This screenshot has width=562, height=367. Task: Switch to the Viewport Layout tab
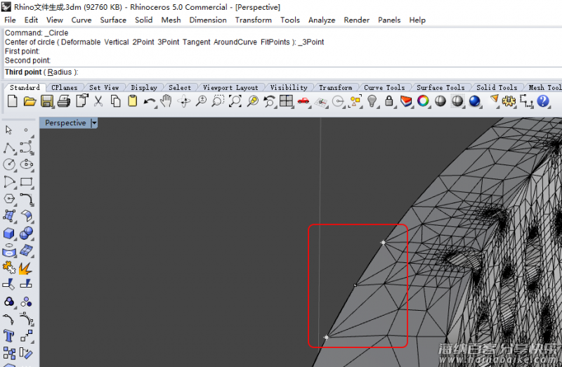230,88
